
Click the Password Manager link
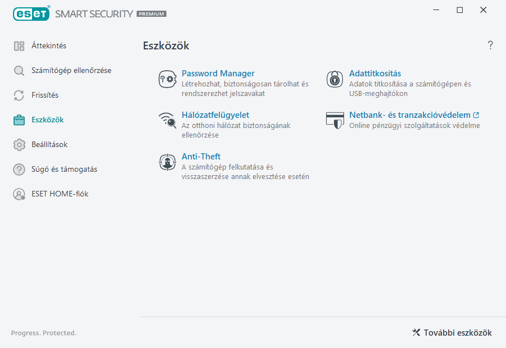point(218,73)
